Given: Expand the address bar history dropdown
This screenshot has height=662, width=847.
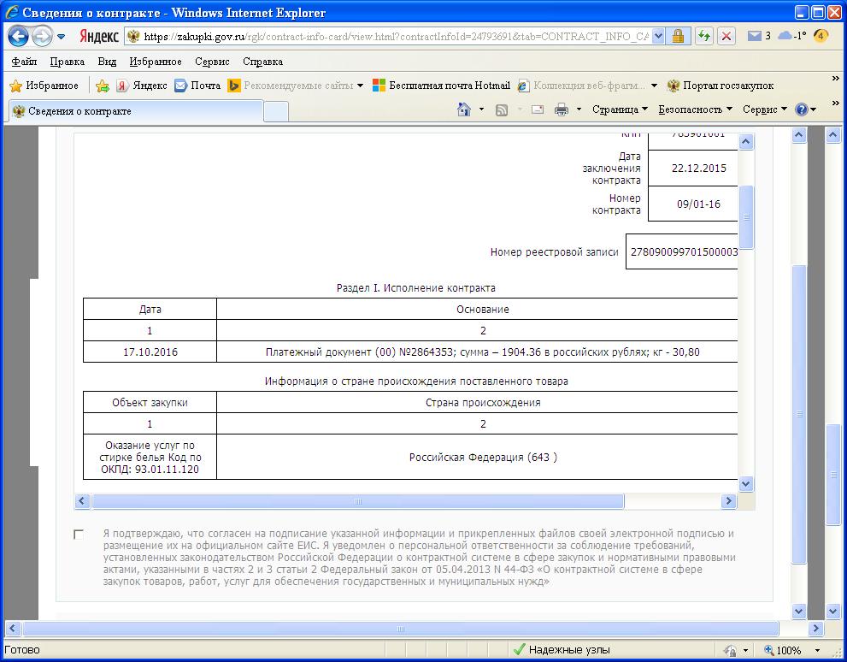Looking at the screenshot, I should 658,36.
